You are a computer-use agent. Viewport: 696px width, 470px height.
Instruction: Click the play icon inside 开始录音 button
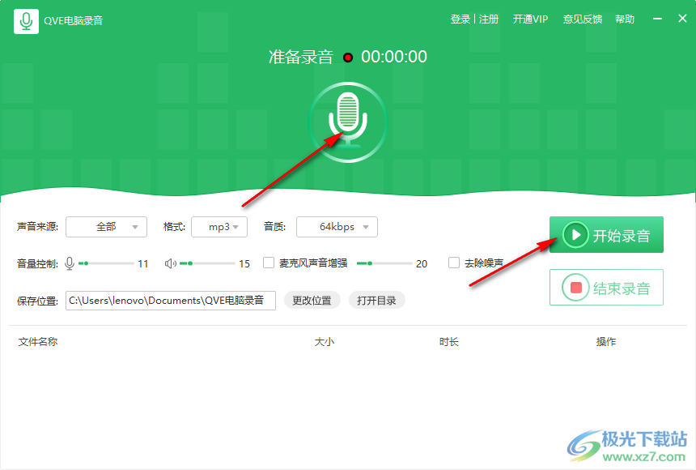pyautogui.click(x=575, y=234)
